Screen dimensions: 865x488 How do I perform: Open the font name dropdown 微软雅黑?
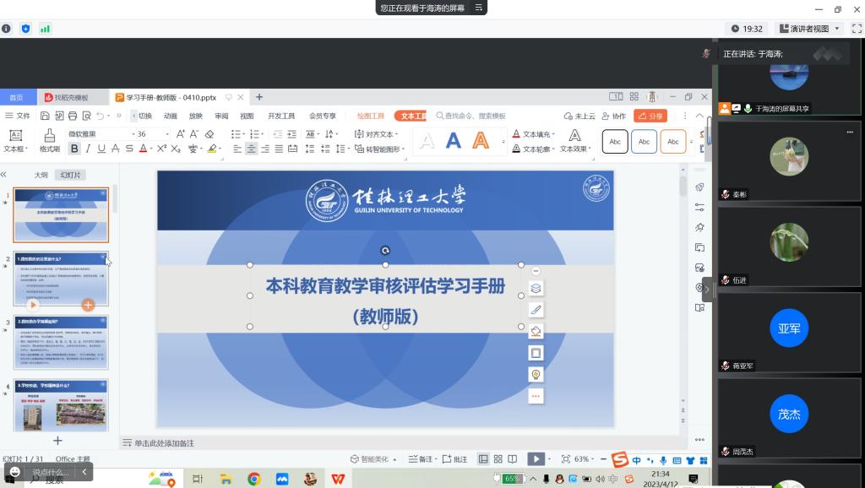click(x=100, y=134)
